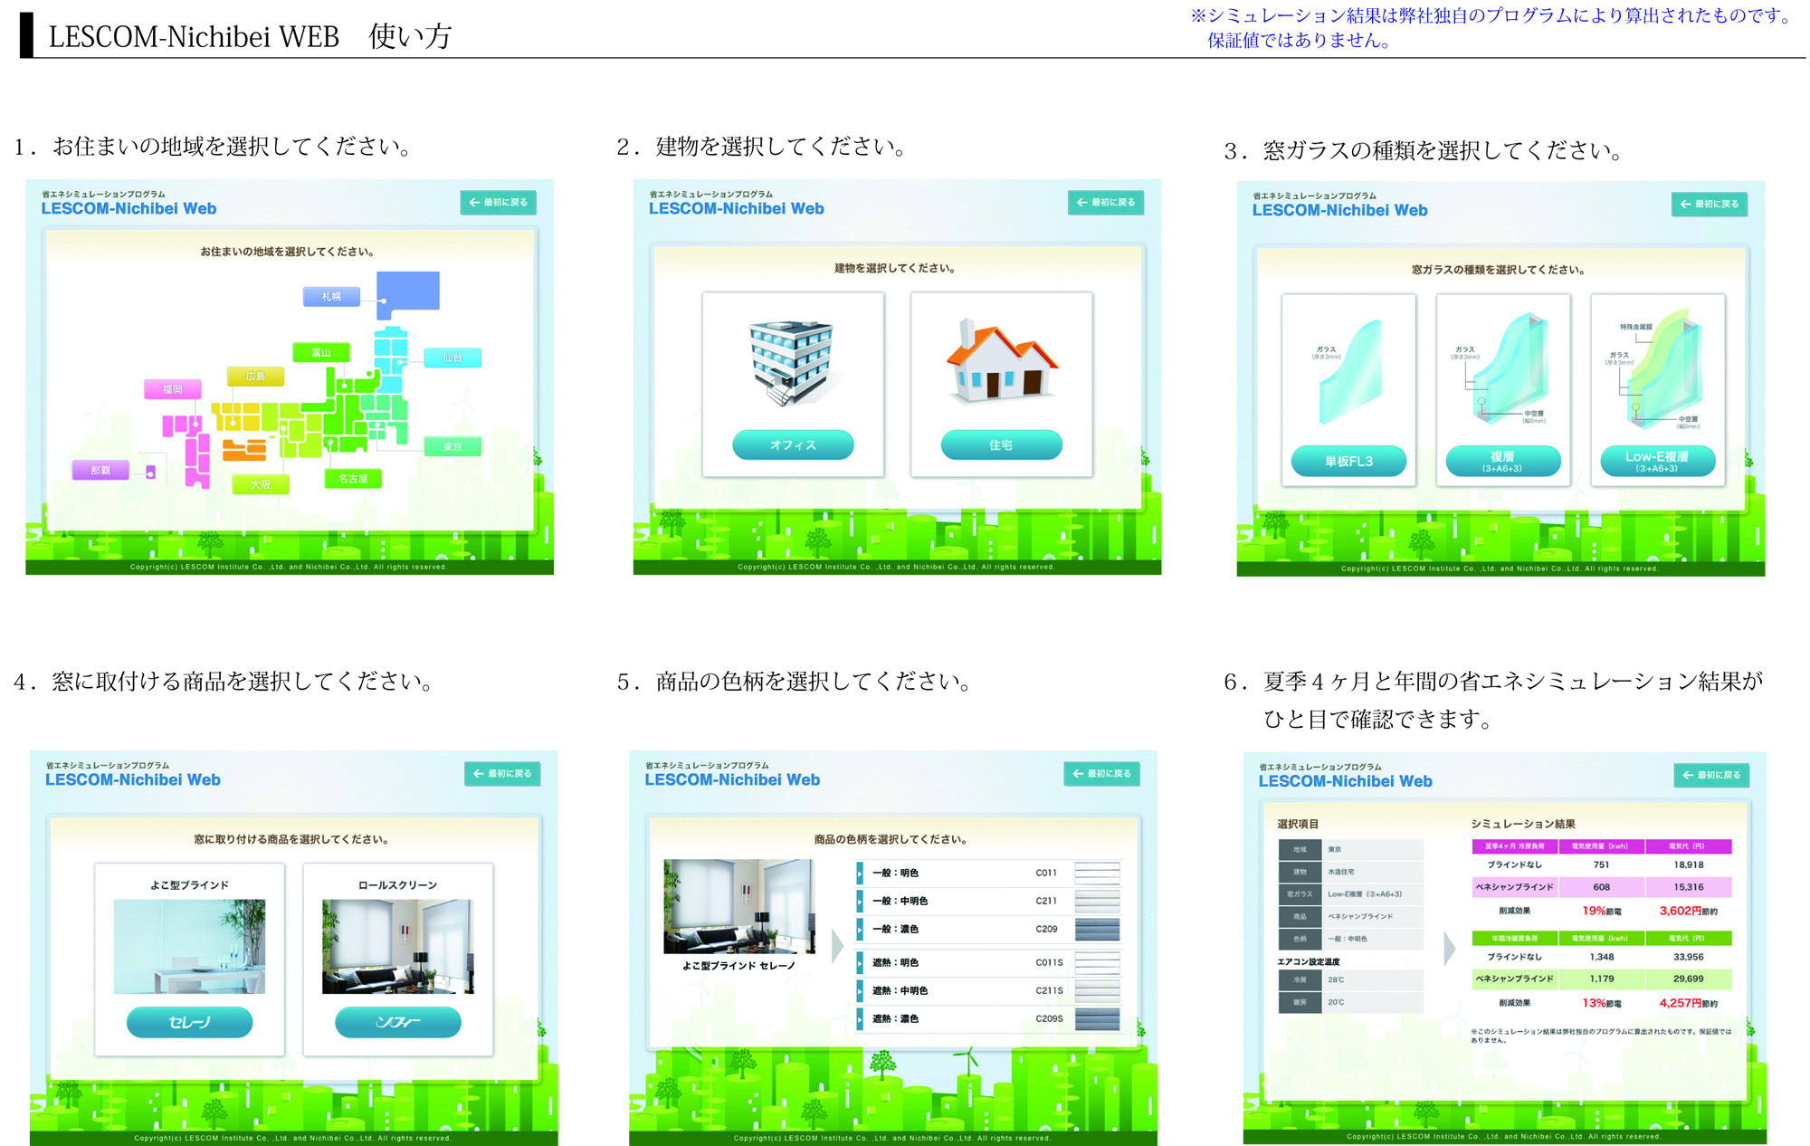Click the オフィス button
The width and height of the screenshot is (1810, 1146).
(793, 445)
